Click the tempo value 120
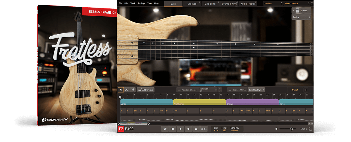The width and height of the screenshot is (351, 142). [x=224, y=130]
